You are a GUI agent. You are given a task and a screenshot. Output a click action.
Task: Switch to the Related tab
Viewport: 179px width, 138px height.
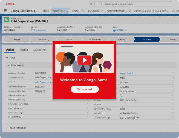[x=24, y=50]
